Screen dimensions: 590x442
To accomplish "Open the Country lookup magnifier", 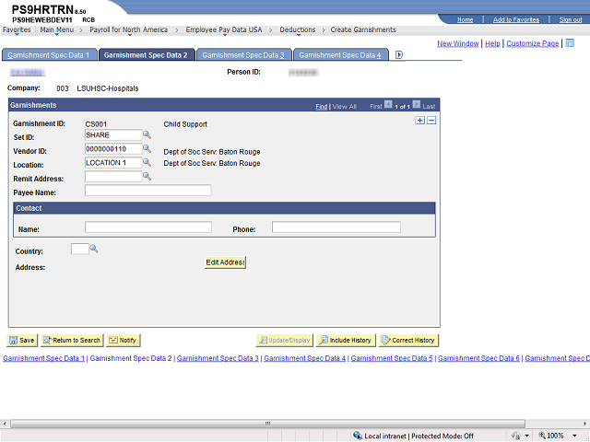I will pyautogui.click(x=94, y=249).
